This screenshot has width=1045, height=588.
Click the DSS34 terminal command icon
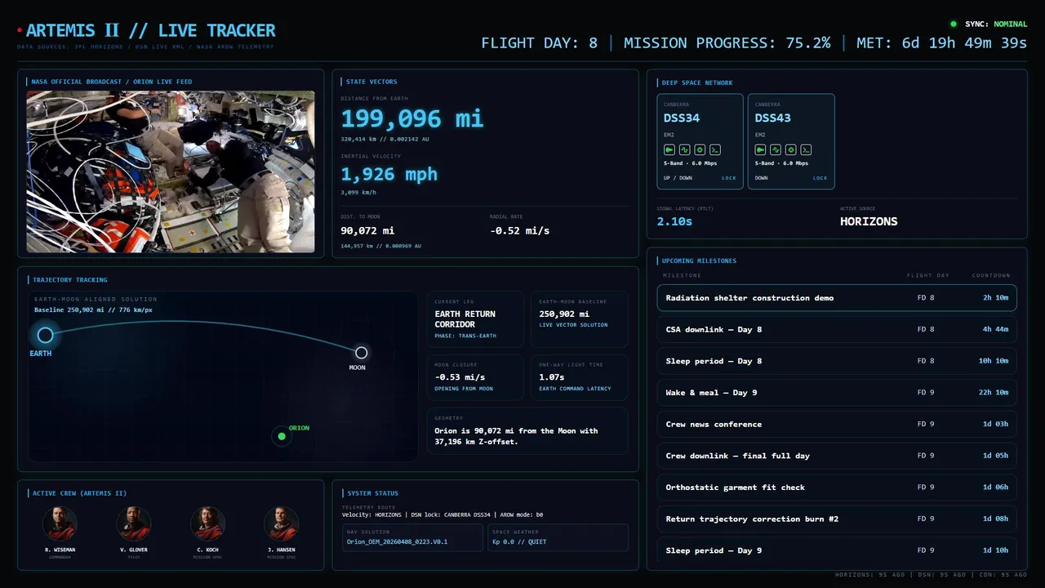click(x=714, y=149)
